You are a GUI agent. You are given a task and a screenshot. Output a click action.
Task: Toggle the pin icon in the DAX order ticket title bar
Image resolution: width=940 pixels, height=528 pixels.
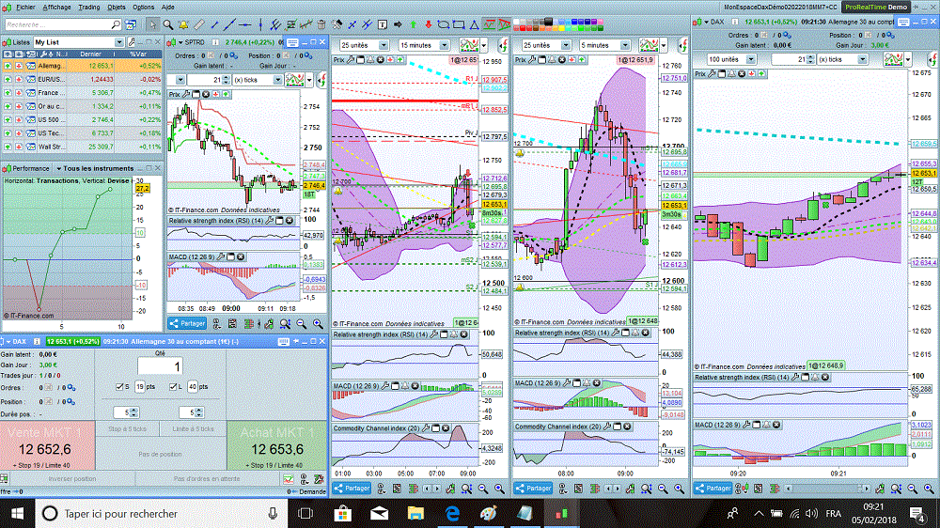(296, 341)
